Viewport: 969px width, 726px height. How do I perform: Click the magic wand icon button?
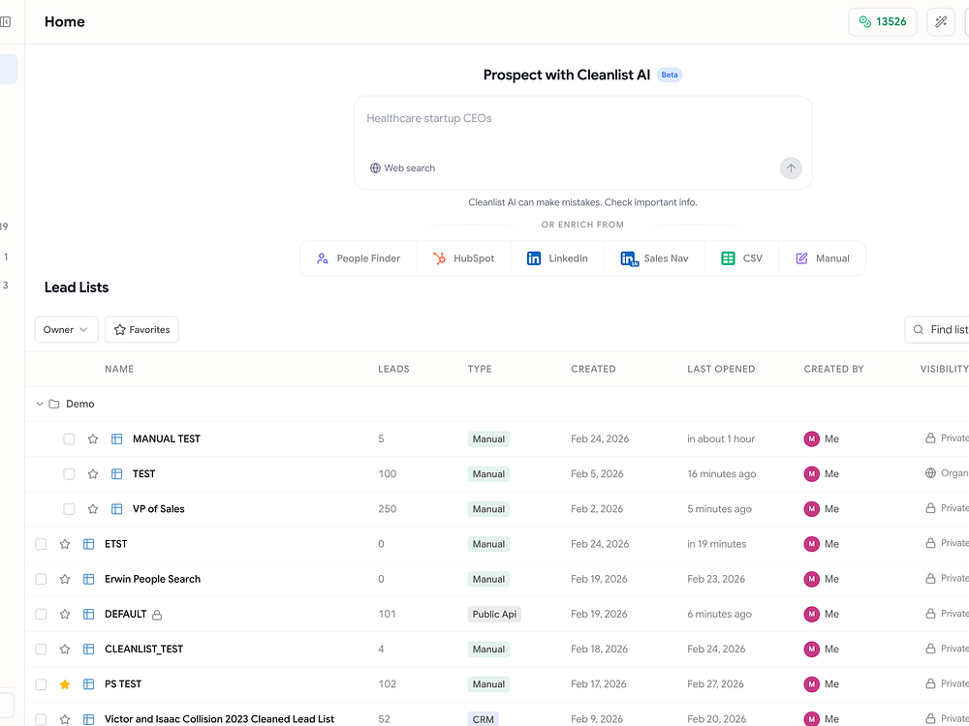(x=940, y=21)
